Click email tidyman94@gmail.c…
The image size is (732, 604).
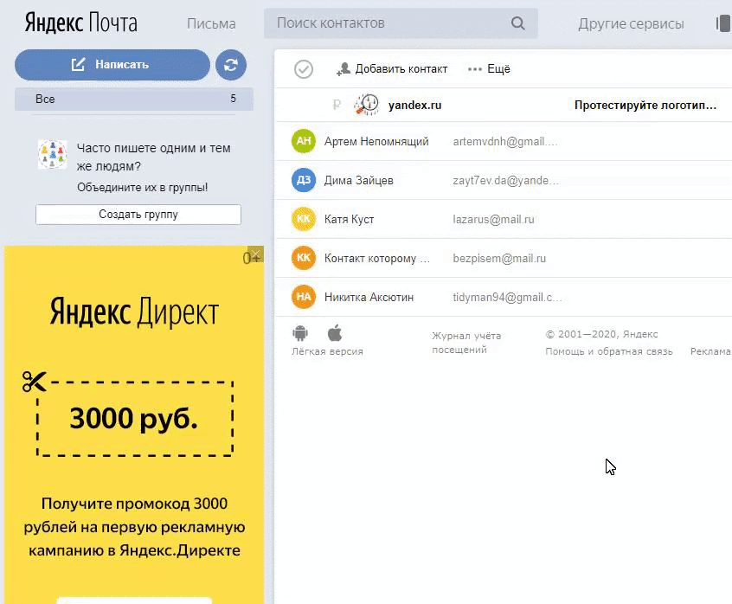507,298
